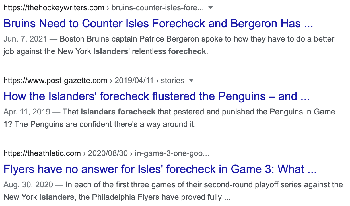Click the bruins-counter-isles-fore... breadcrumb path
This screenshot has width=350, height=206.
pyautogui.click(x=157, y=8)
